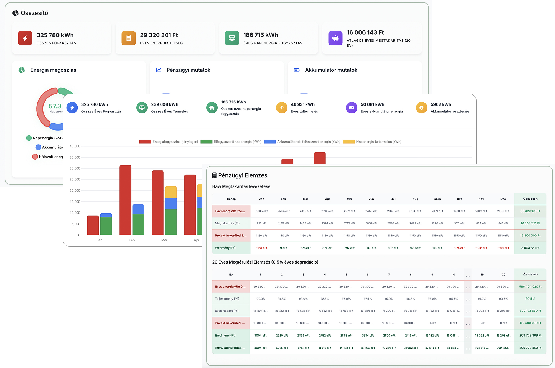Click the blue Akkumulátorból felhasznált energia legend swatch
555x368 pixels.
pos(270,142)
